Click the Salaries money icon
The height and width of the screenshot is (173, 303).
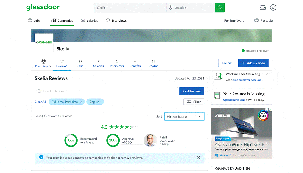pyautogui.click(x=83, y=20)
